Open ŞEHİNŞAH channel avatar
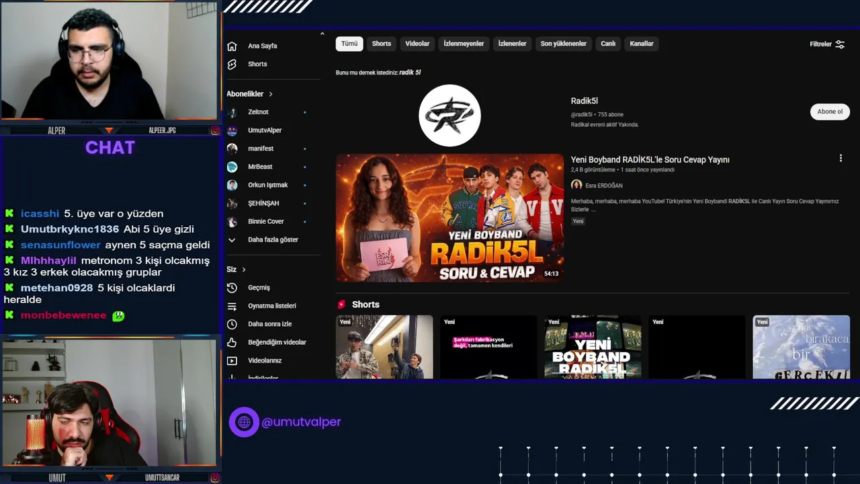860x484 pixels. coord(232,203)
